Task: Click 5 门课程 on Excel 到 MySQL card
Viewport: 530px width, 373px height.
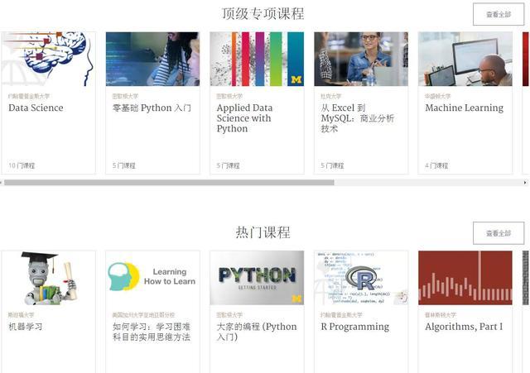Action: 332,165
